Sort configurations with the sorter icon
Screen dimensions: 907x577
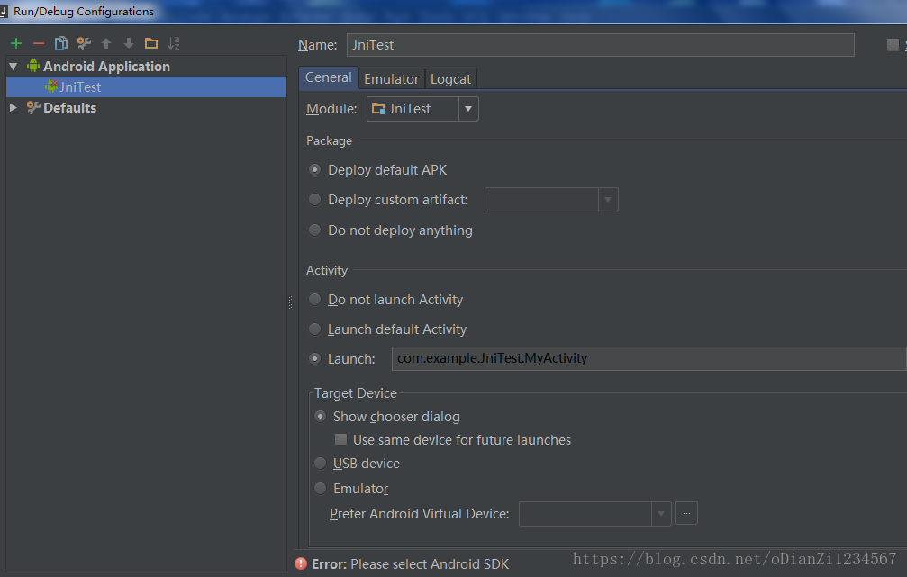point(173,42)
